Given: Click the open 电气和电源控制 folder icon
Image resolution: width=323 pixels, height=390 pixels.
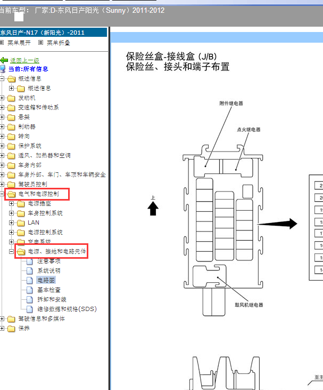Looking at the screenshot, I should click(x=11, y=194).
